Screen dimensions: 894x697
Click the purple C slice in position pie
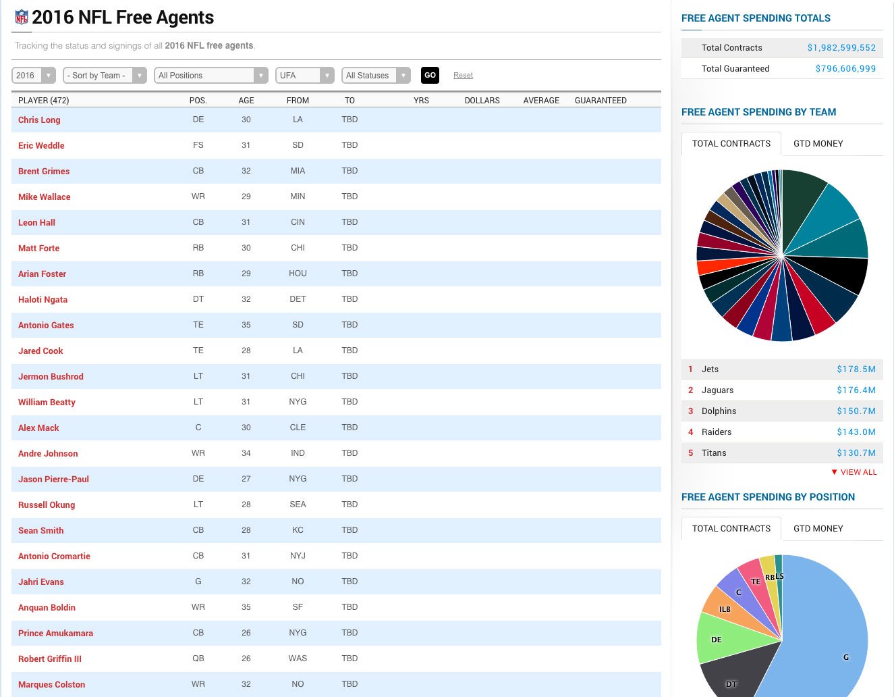(x=742, y=594)
